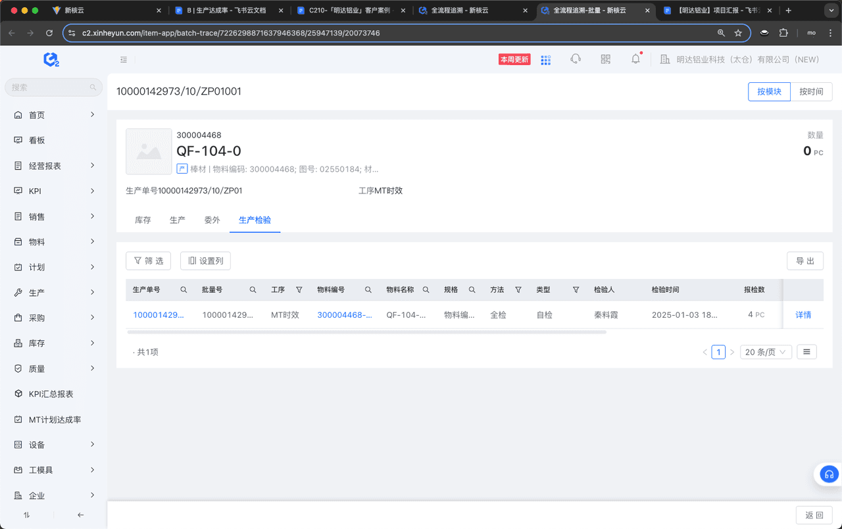
Task: Open the 20 条/页 page size dropdown
Action: coord(766,352)
